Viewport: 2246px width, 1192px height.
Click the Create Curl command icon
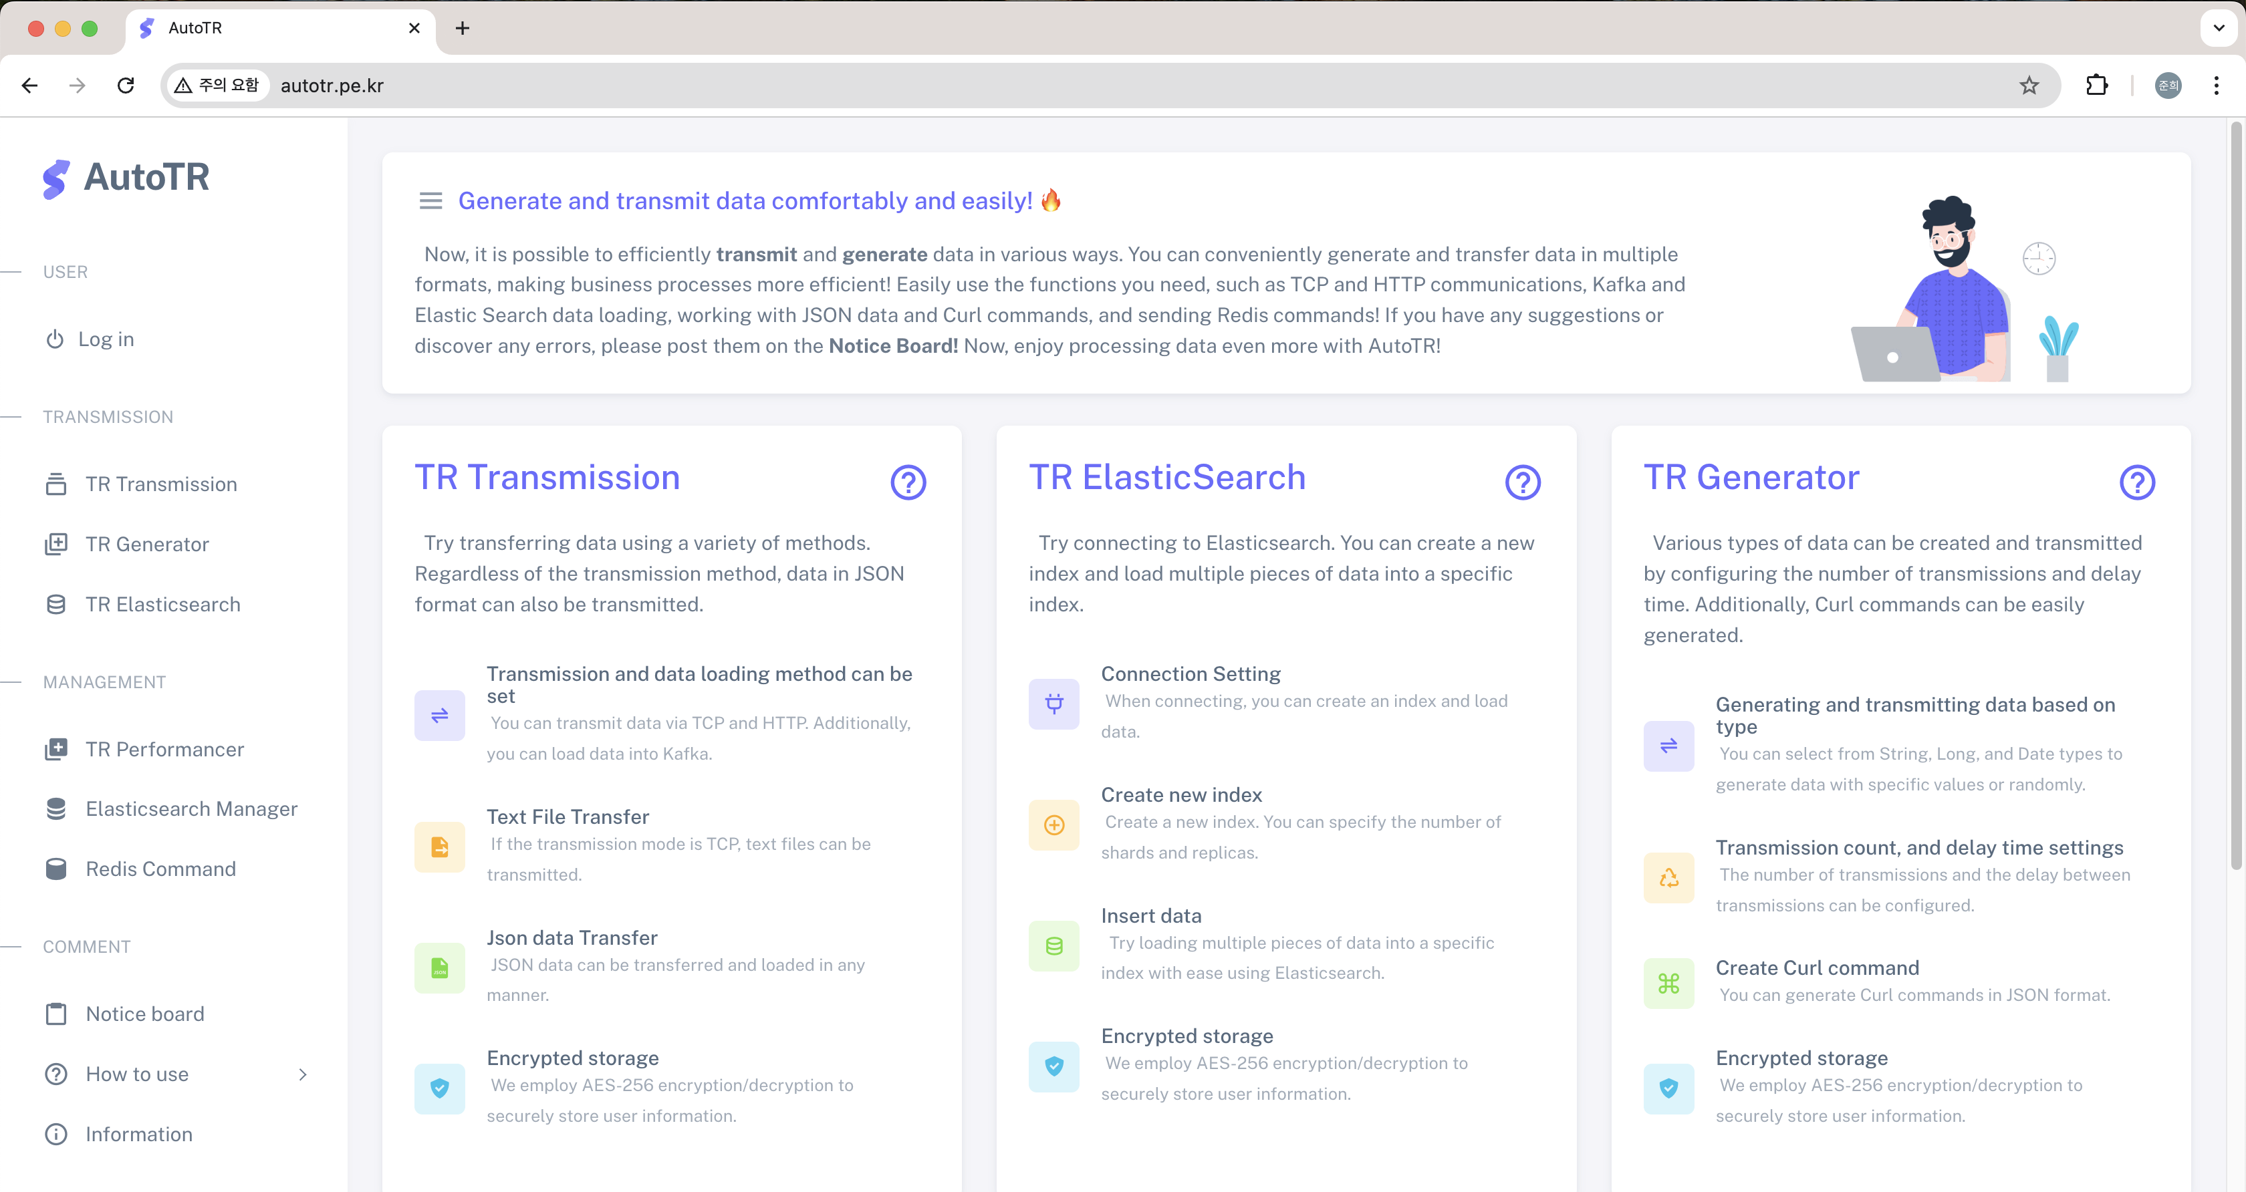[x=1668, y=983]
